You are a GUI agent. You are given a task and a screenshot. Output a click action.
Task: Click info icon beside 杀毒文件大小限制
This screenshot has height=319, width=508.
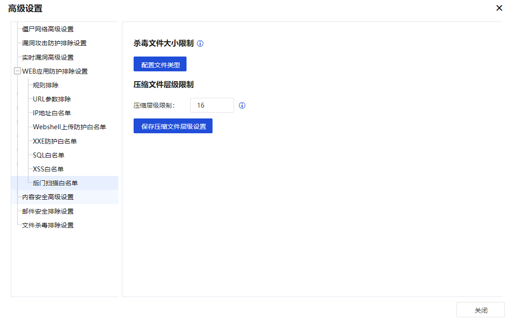[200, 44]
